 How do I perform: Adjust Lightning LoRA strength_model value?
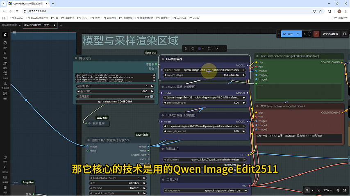pos(204,102)
